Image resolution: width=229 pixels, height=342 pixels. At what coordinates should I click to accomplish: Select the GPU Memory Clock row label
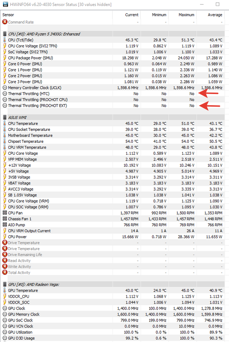[24, 314]
